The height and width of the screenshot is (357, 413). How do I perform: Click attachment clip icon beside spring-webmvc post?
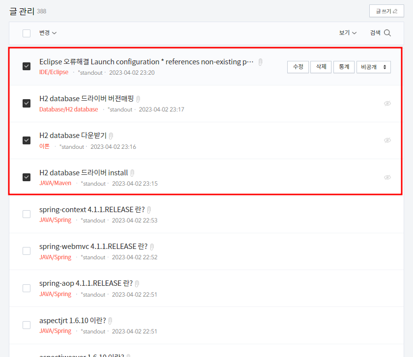click(152, 247)
